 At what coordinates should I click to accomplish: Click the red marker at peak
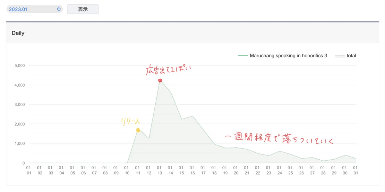tap(160, 81)
